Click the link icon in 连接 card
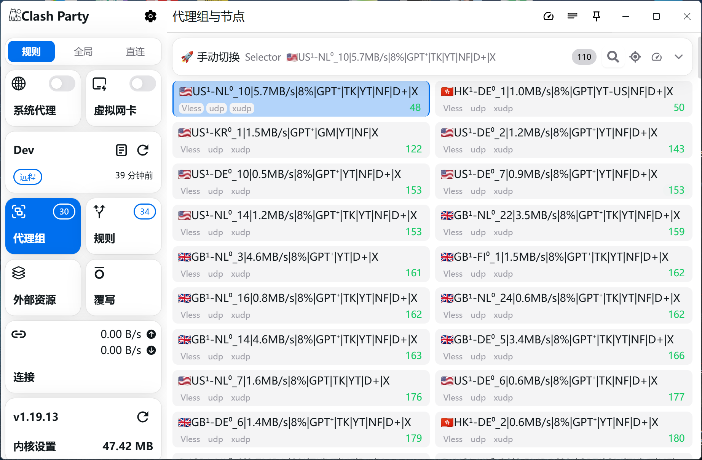The image size is (702, 460). [19, 334]
